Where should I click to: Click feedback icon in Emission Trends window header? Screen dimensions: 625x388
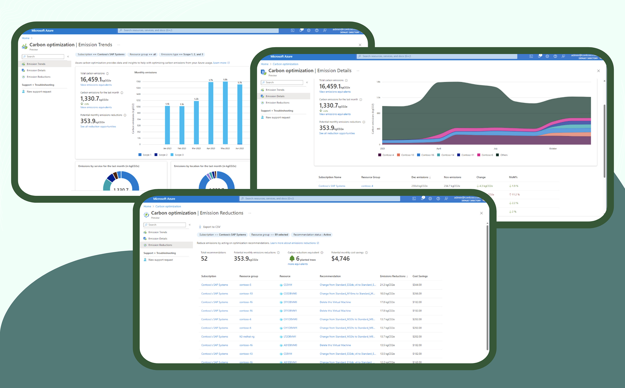(325, 30)
